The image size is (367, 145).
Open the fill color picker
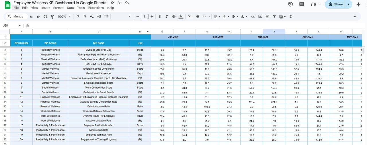(190, 17)
